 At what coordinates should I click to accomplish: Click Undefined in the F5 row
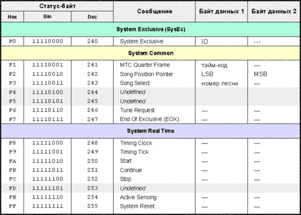point(133,101)
